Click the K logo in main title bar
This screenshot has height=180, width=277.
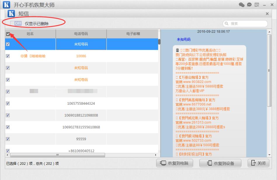6,5
